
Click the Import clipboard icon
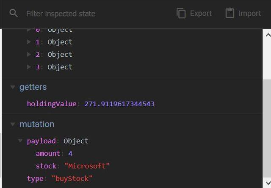[x=230, y=14]
